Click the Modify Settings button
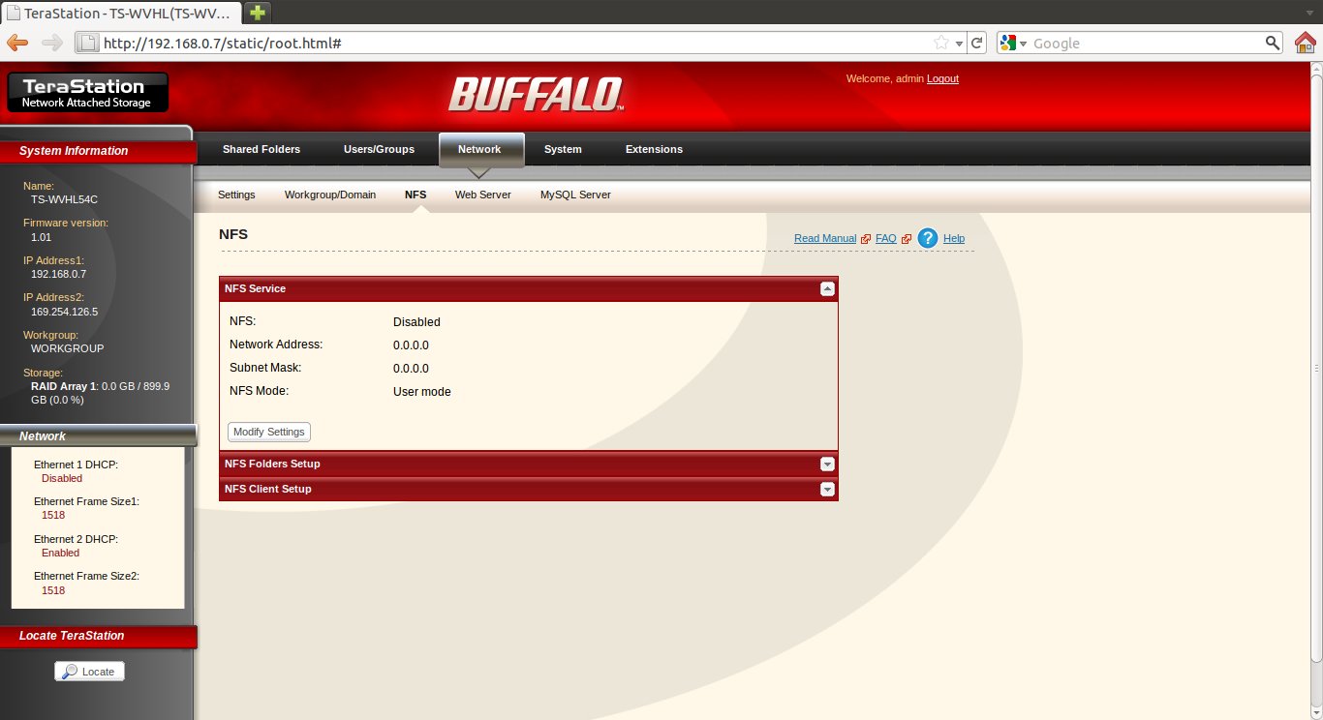Viewport: 1323px width, 720px height. (x=269, y=432)
